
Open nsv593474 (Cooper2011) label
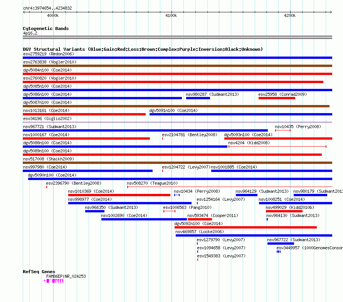(x=213, y=215)
